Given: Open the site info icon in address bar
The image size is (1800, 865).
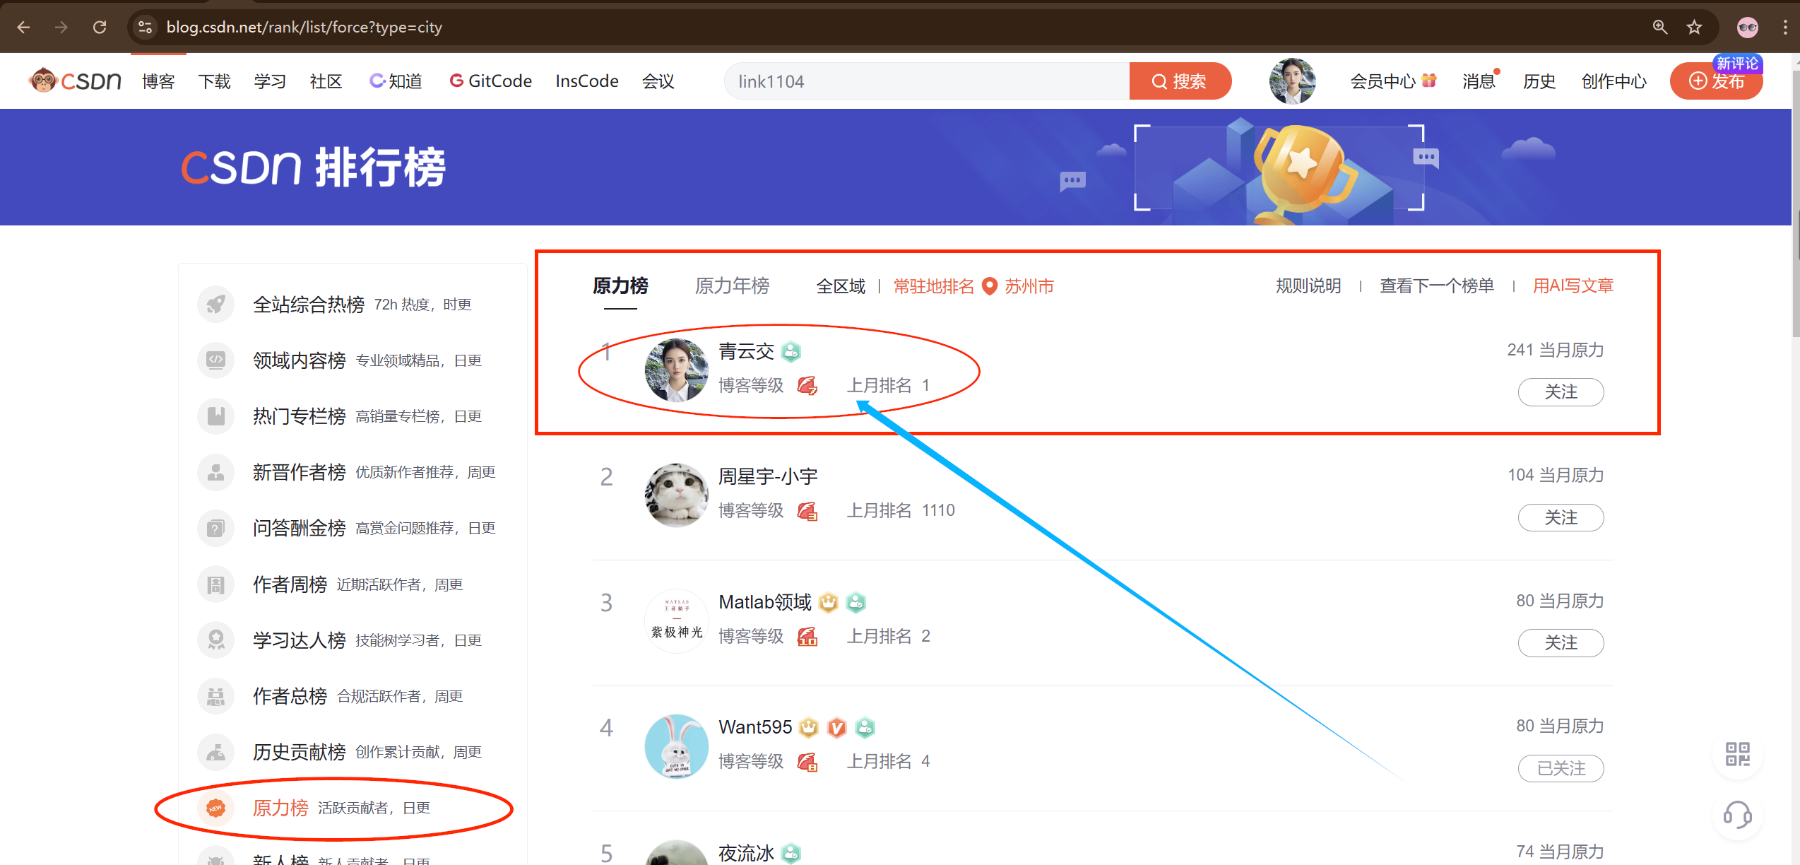Looking at the screenshot, I should click(145, 27).
